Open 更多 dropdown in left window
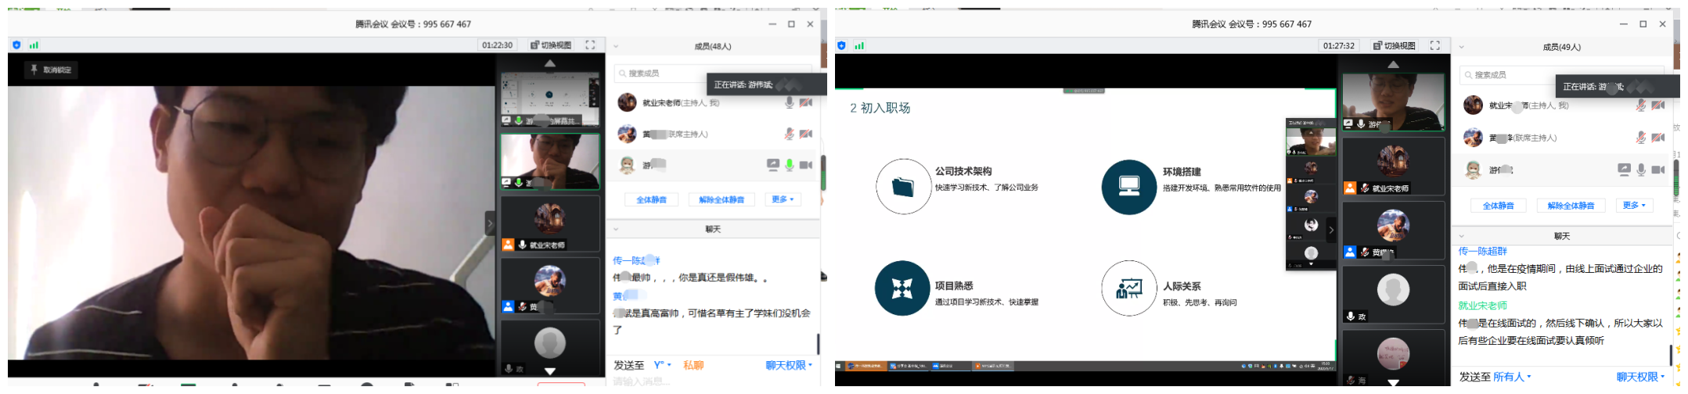Image resolution: width=1688 pixels, height=394 pixels. 783,199
